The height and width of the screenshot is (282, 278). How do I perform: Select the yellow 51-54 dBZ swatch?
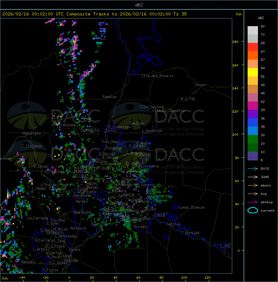point(253,72)
